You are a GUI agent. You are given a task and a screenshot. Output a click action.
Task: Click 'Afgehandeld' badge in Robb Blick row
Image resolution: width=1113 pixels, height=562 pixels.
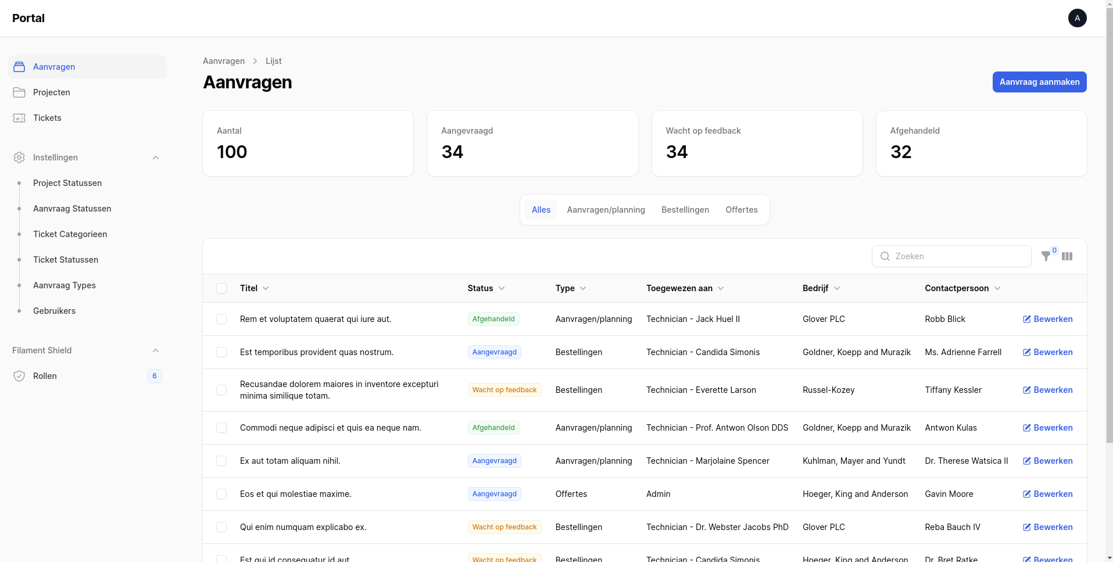pyautogui.click(x=493, y=319)
